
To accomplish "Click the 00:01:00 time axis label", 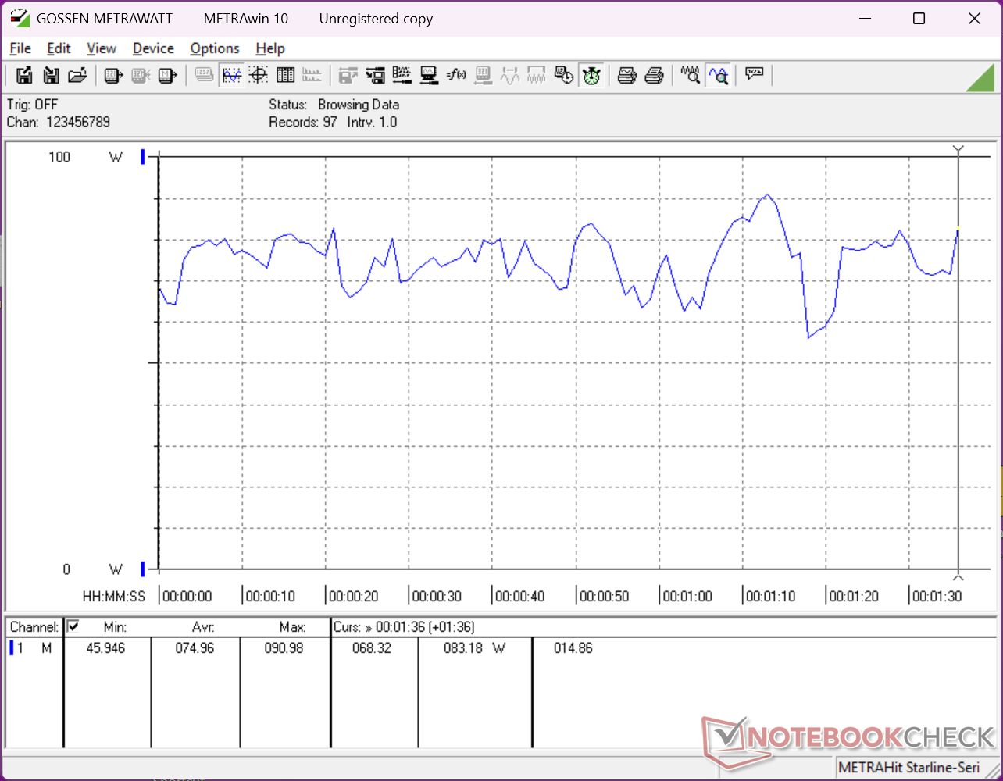I will click(x=687, y=597).
